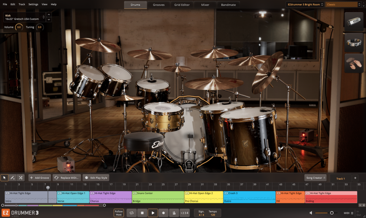Click the tambourine percussion icon

click(353, 43)
